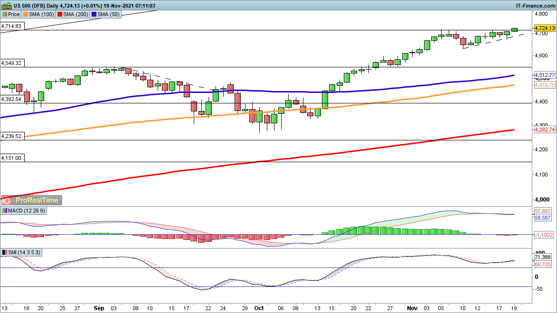The height and width of the screenshot is (313, 557).
Task: Click the ProRealTime watermark text
Action: (x=37, y=200)
